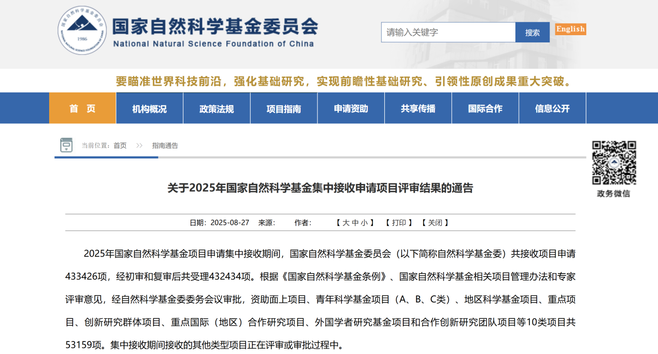Click the breadcrumb location book icon

click(x=66, y=145)
